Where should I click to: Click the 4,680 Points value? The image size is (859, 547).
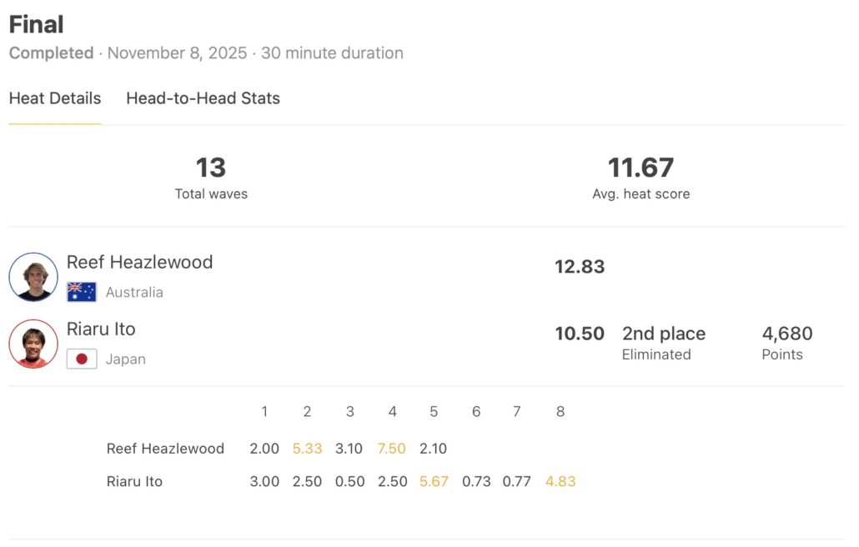click(x=786, y=334)
